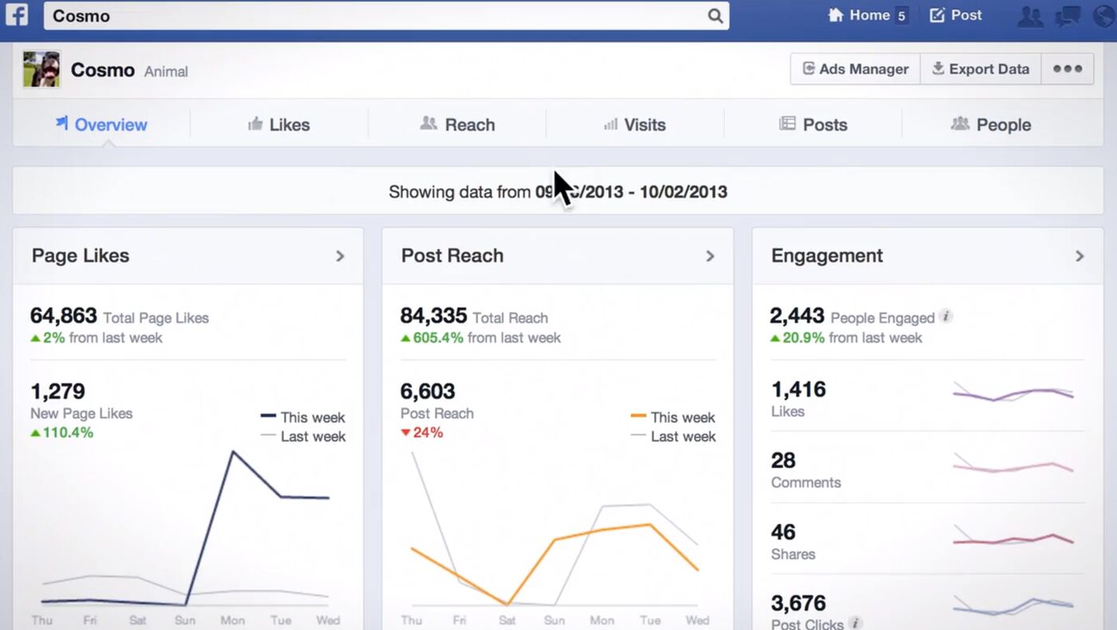
Task: Click the 84,335 Total Reach value
Action: point(434,316)
